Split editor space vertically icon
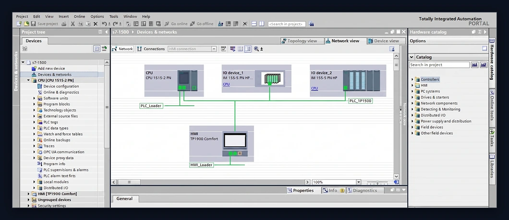 [x=262, y=23]
